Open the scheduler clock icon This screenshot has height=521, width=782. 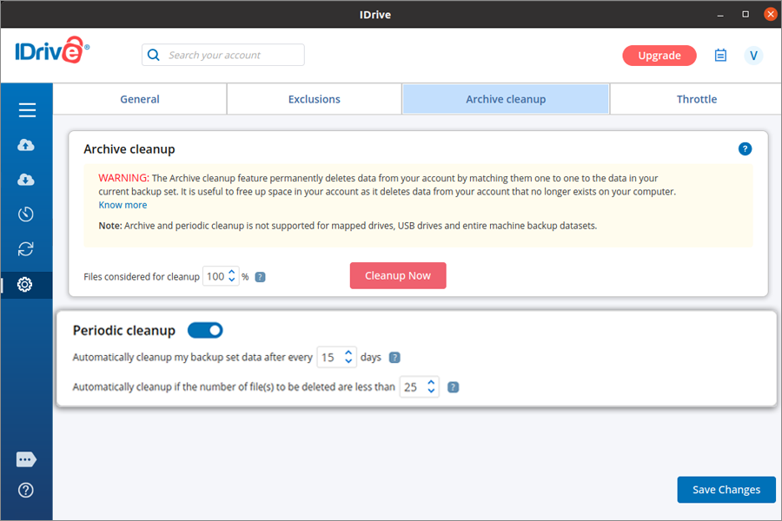(26, 214)
